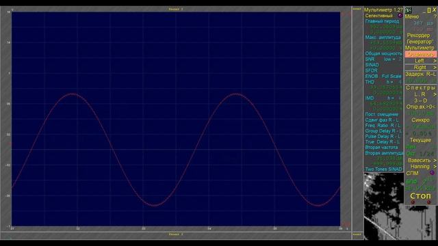Screen dimensions: 438x246
Task: Toggle the СПМ purple indicator
Action: (x=432, y=173)
